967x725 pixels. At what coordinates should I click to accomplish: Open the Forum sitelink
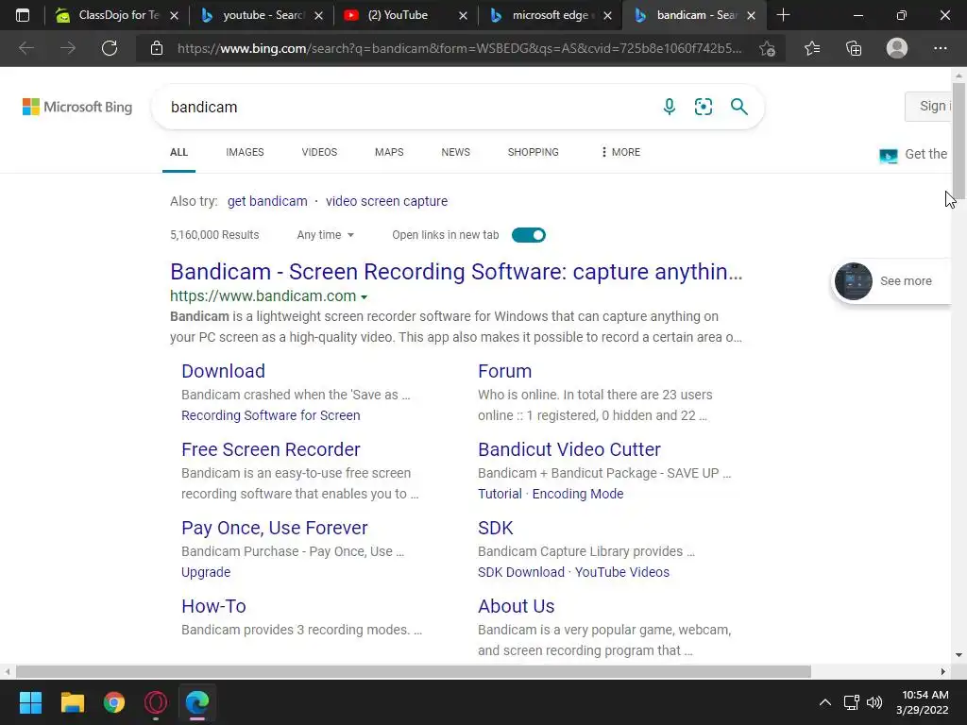[504, 371]
